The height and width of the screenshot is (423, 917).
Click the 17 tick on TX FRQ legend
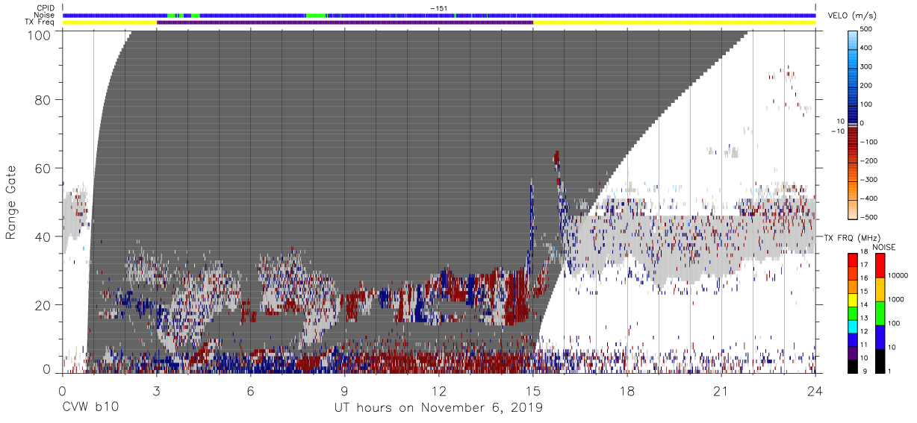click(x=865, y=265)
